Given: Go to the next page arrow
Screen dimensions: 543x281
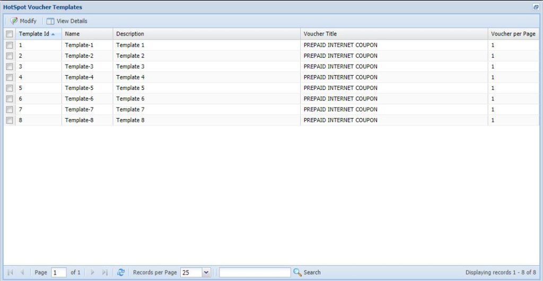Looking at the screenshot, I should click(x=92, y=273).
